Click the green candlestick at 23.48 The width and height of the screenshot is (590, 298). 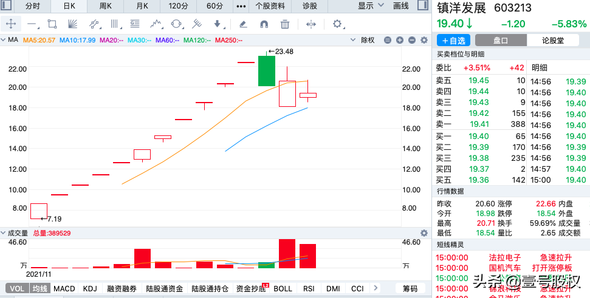click(x=266, y=70)
